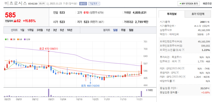Select the 월봉 candle chart
The width and height of the screenshot is (212, 102).
click(131, 30)
